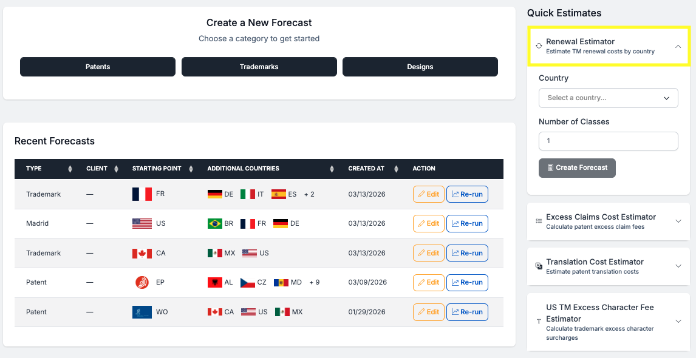Viewport: 696px width, 358px height.
Task: Re-run the EP patent forecast
Action: click(x=467, y=283)
